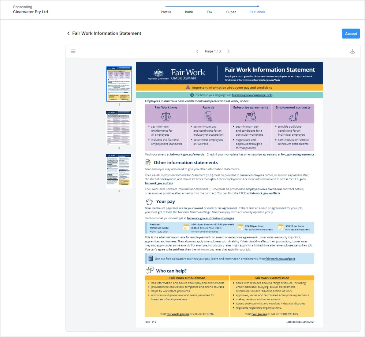Click the Fair Work Ombudsman column heading
The image size is (365, 337).
(x=187, y=278)
